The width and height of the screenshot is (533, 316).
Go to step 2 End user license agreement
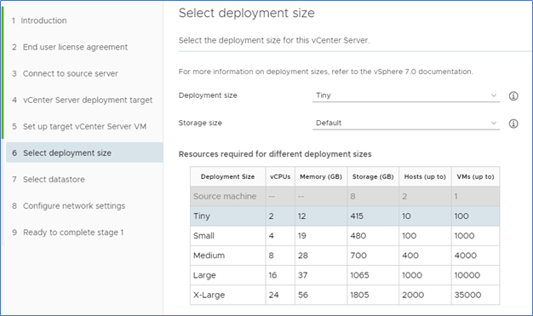pos(70,47)
